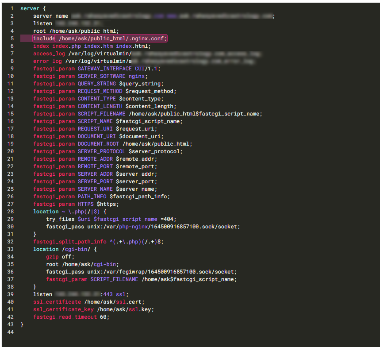Click the fastcgi_split_path_info directive
This screenshot has width=380, height=347.
(70, 242)
